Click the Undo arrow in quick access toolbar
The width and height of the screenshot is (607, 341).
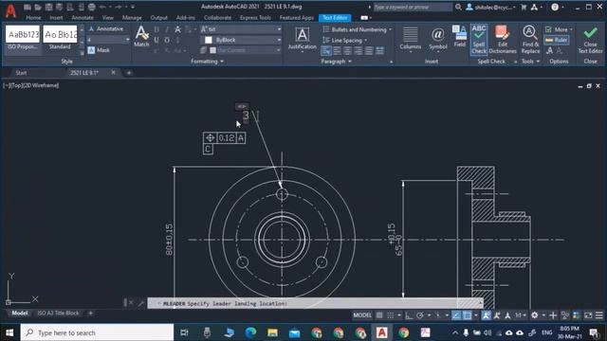(x=102, y=7)
